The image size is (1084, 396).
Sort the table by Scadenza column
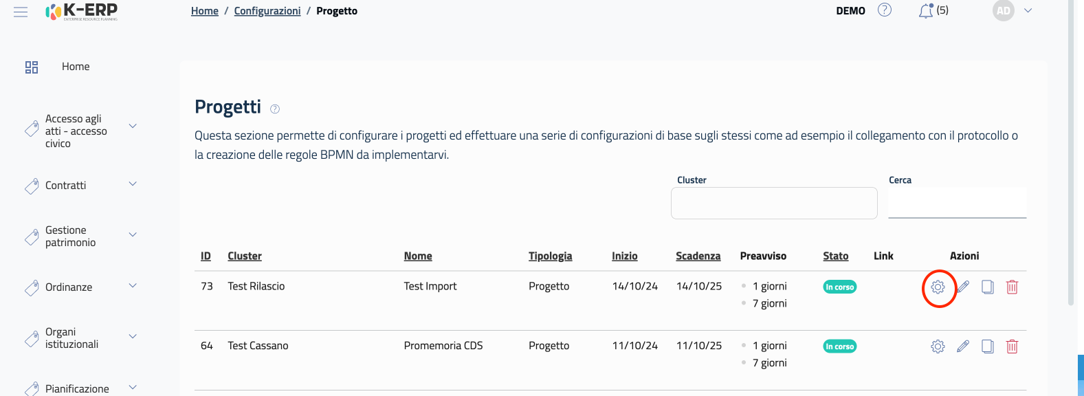click(x=698, y=256)
